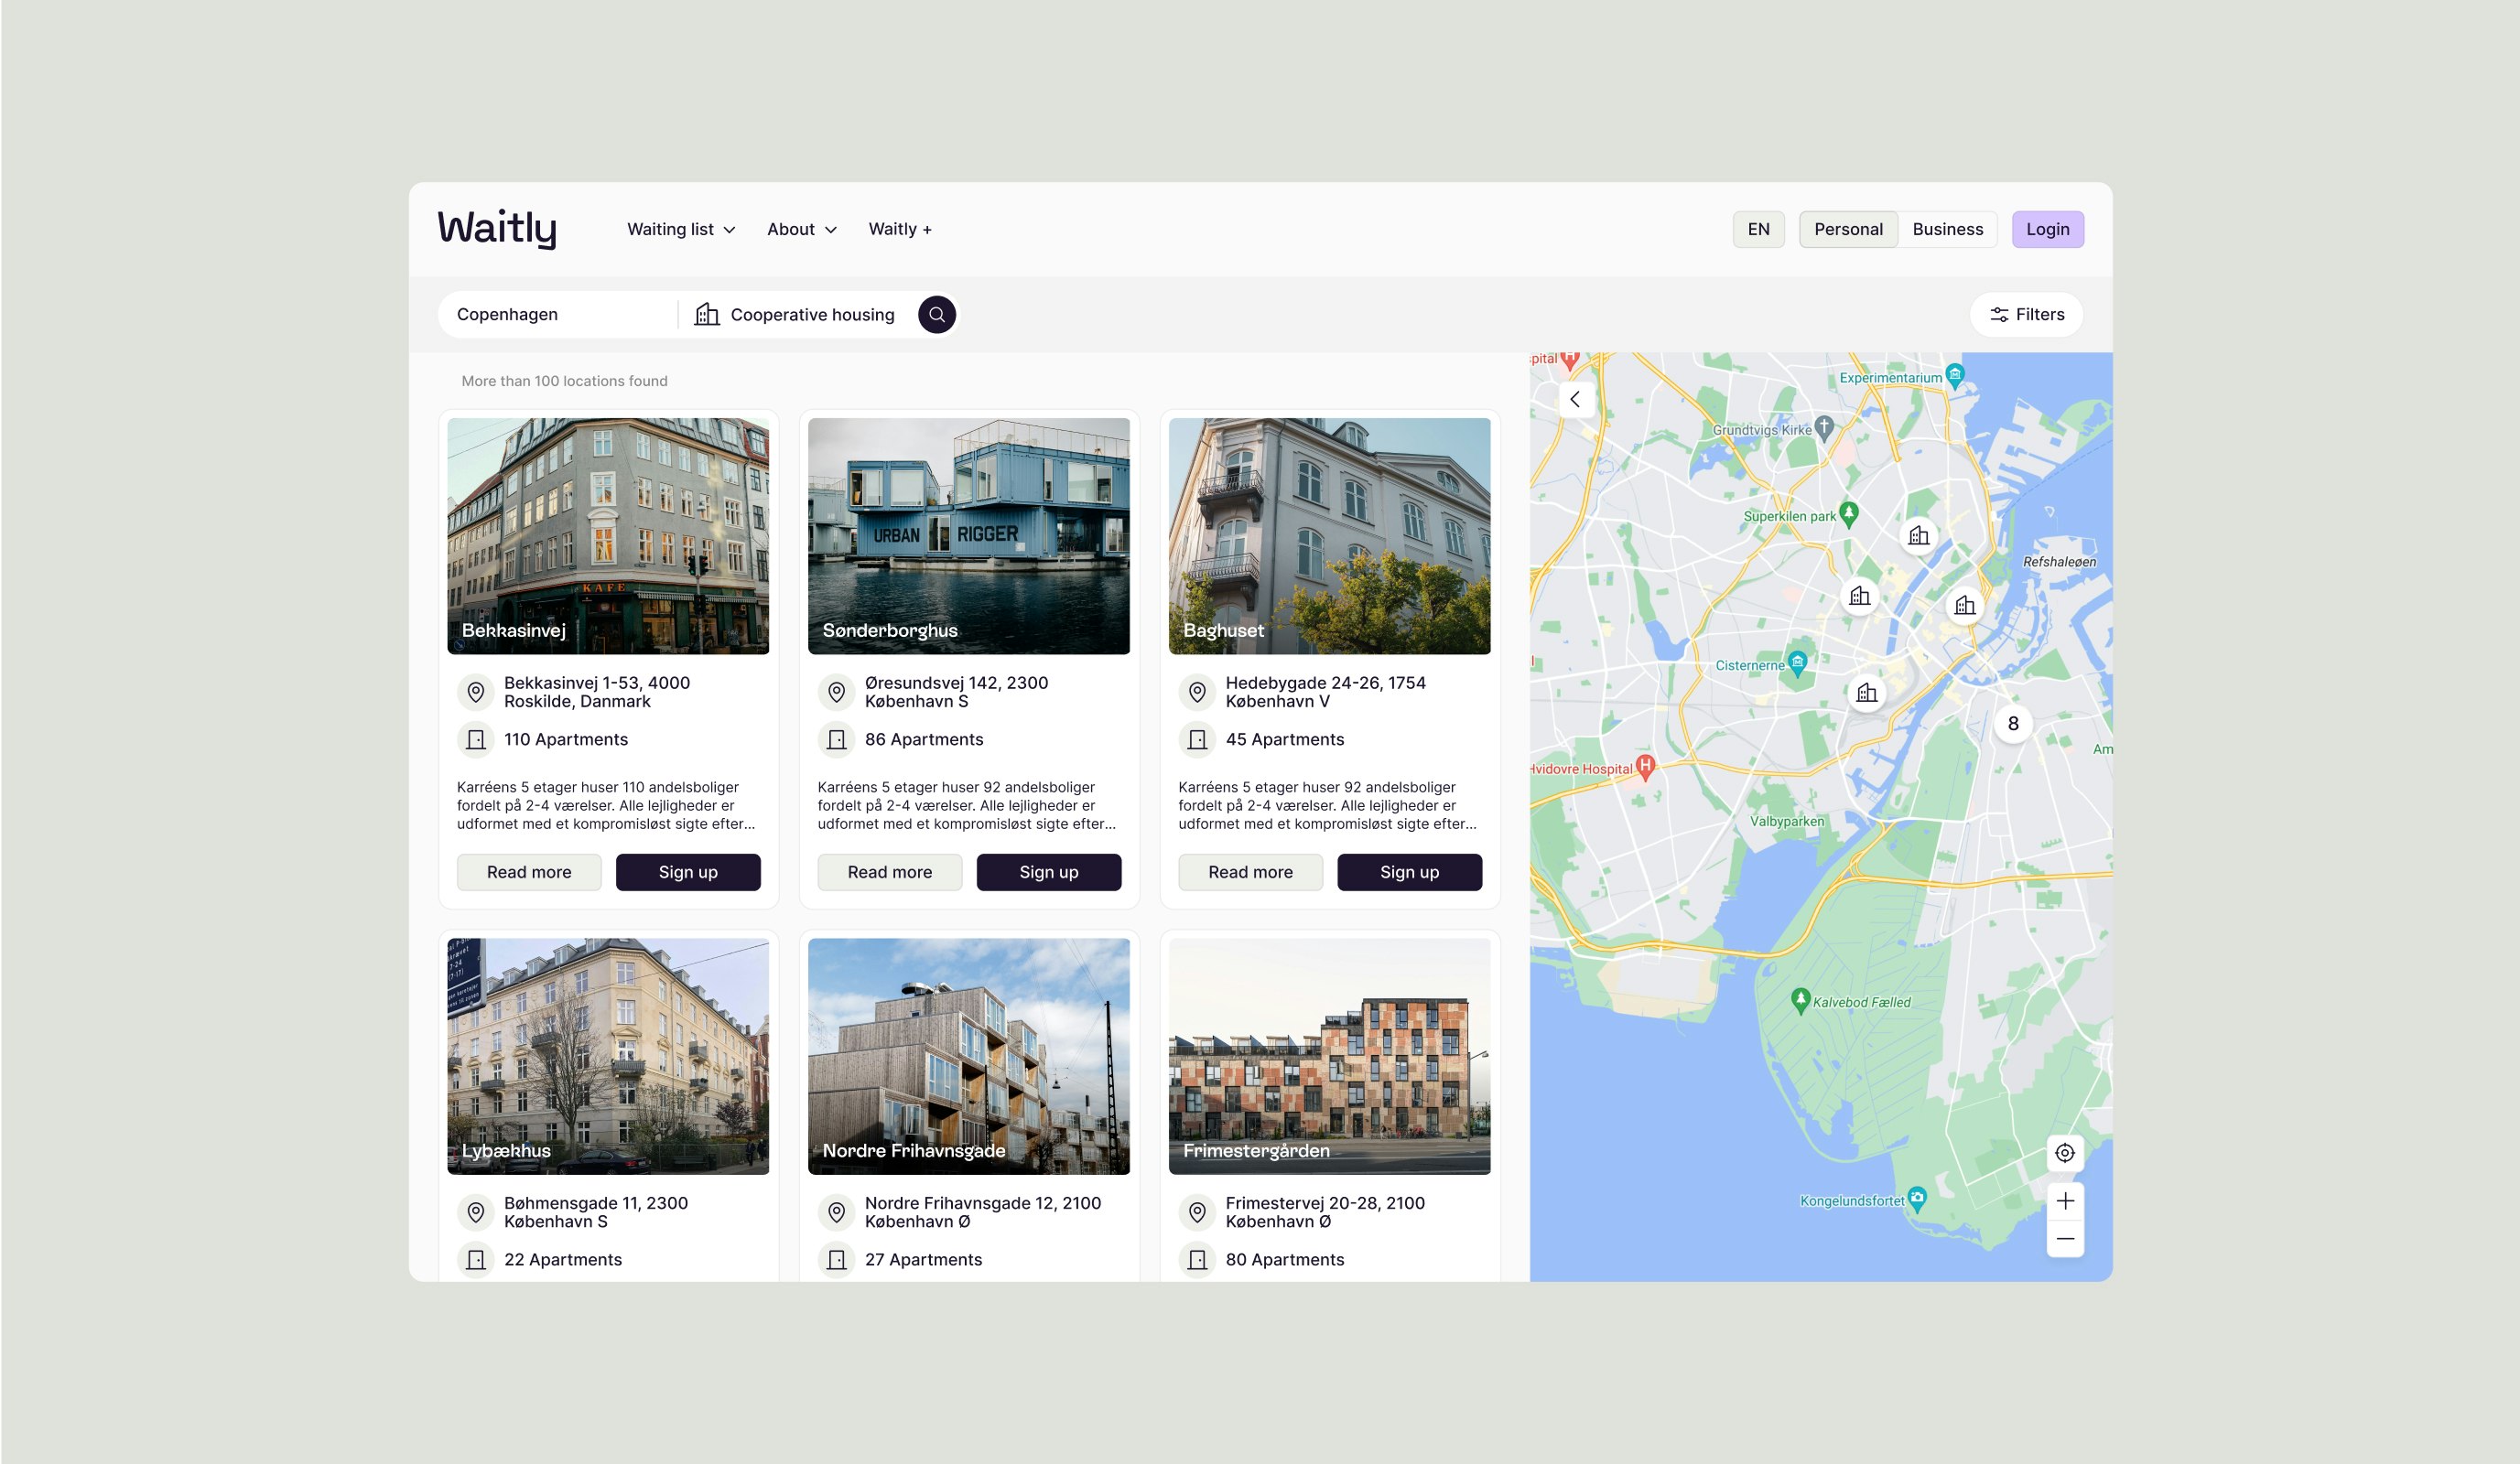Sign up for Bekkasinvej
2520x1464 pixels.
click(688, 872)
